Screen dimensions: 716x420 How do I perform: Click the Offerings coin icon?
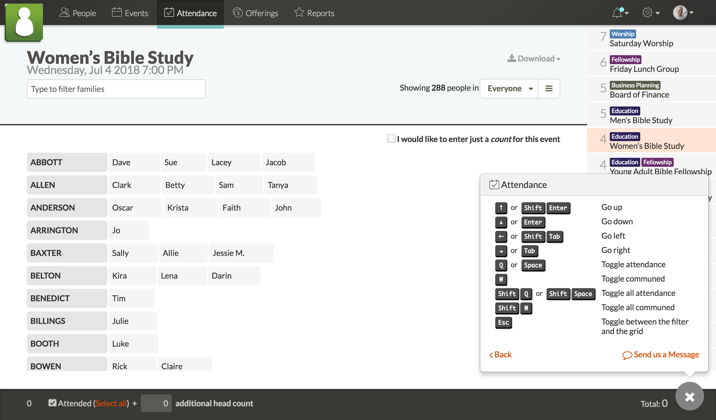point(238,13)
